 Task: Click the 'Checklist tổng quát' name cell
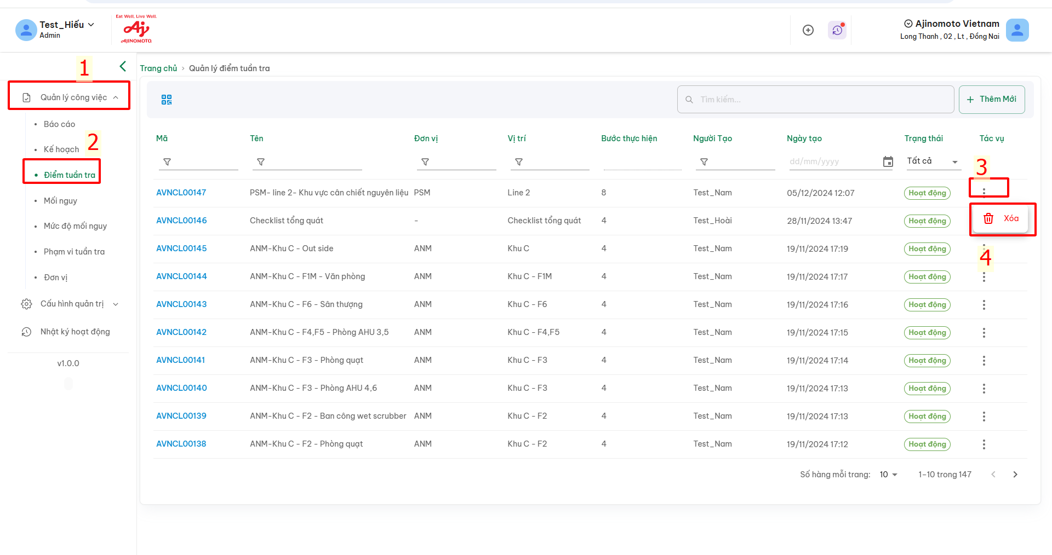click(x=287, y=221)
